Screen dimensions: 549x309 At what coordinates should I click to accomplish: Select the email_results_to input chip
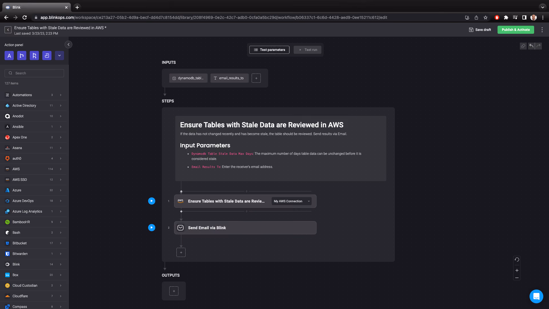pyautogui.click(x=229, y=78)
